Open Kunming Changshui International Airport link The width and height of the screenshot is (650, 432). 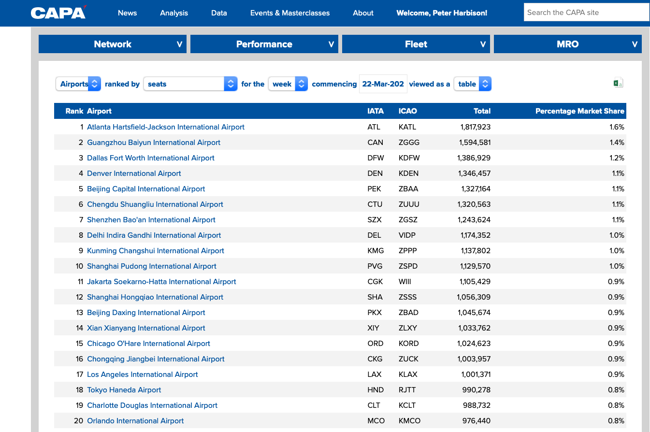tap(156, 251)
